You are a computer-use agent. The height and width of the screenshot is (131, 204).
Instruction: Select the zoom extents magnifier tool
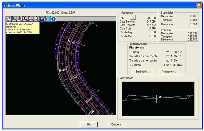coord(14,19)
